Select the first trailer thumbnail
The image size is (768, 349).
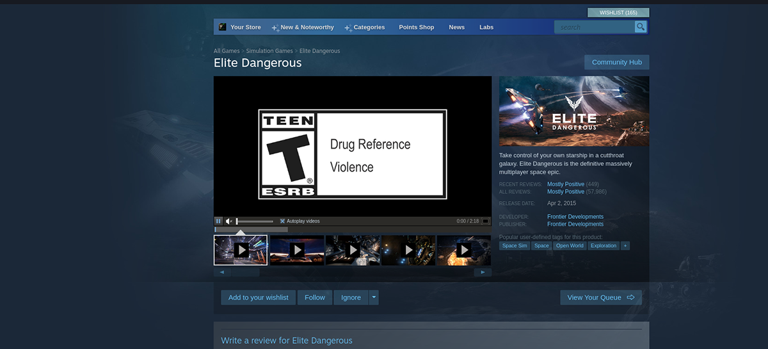241,250
